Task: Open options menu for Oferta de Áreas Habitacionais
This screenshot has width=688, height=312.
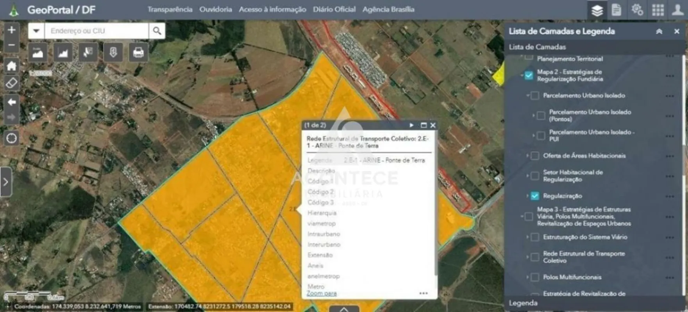Action: pos(670,156)
